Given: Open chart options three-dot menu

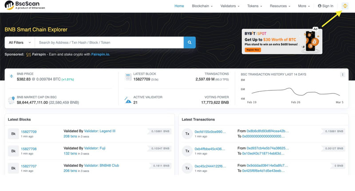Looking at the screenshot, I should coord(343,74).
